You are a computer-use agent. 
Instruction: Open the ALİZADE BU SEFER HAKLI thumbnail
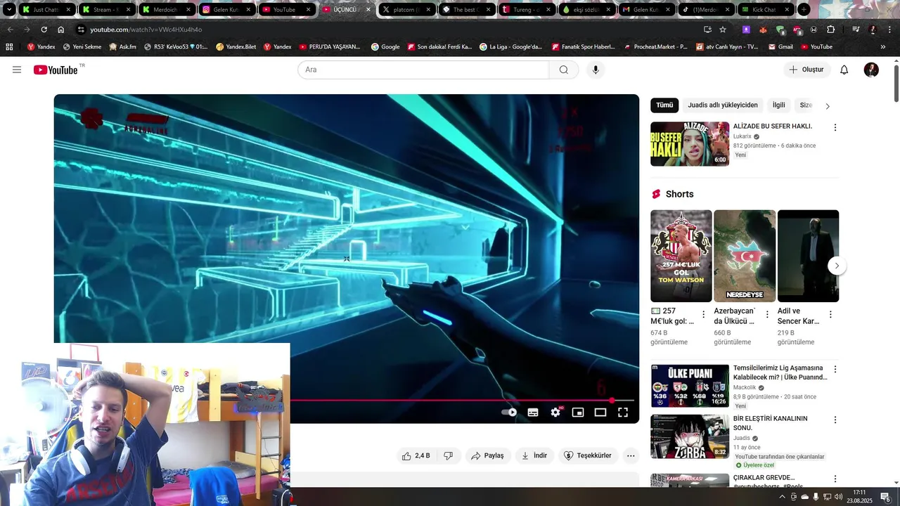coord(690,144)
